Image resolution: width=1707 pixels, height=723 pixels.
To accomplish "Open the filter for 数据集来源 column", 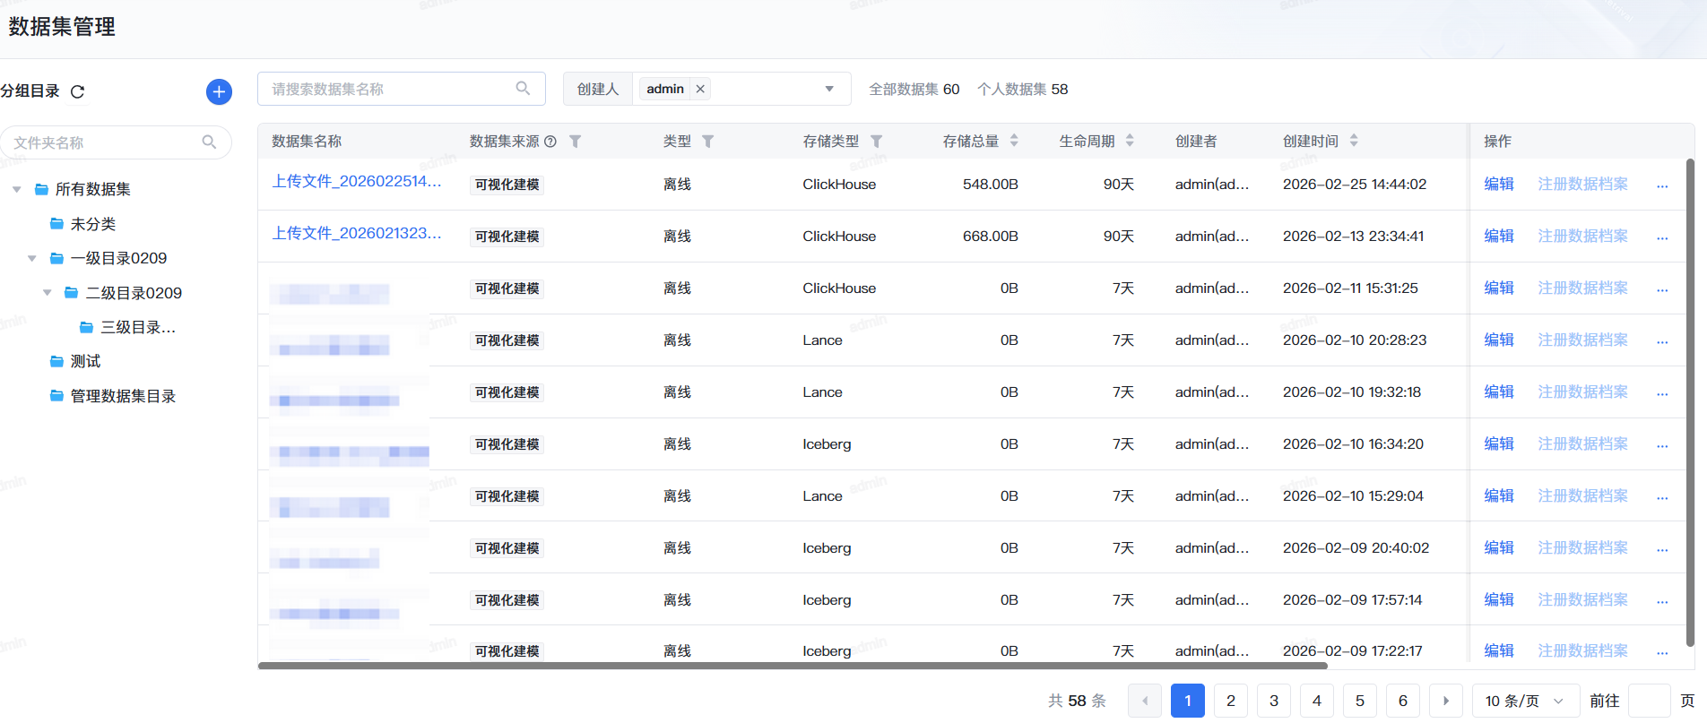I will coord(576,142).
